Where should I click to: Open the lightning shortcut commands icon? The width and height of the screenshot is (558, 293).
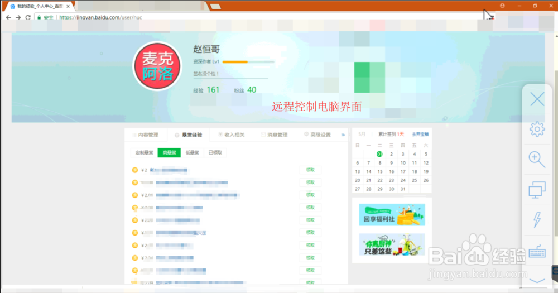(537, 219)
